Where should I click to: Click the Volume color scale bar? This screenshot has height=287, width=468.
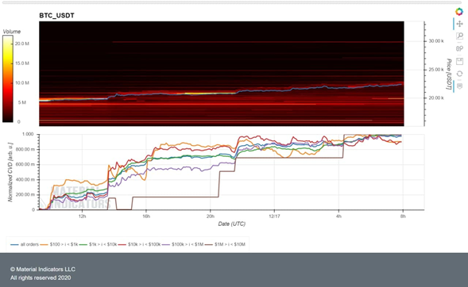tap(8, 79)
